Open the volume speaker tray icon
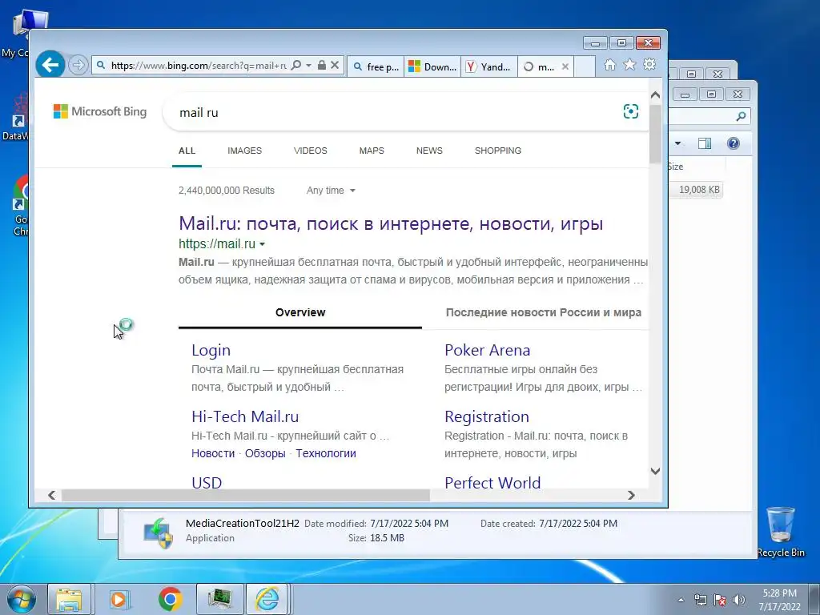820x615 pixels. click(739, 600)
